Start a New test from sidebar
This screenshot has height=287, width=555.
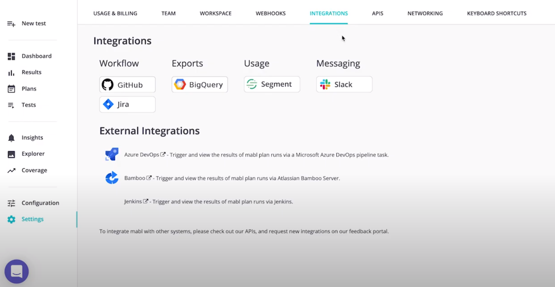pos(34,23)
